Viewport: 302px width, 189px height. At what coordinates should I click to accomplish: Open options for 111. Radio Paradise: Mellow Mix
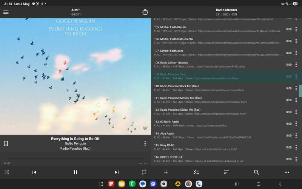[x=296, y=100]
